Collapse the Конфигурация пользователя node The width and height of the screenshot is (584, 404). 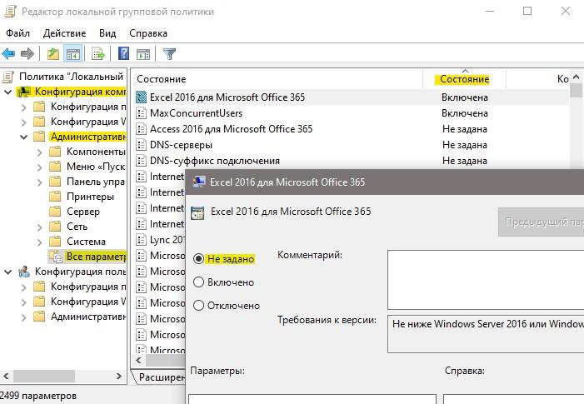click(7, 272)
